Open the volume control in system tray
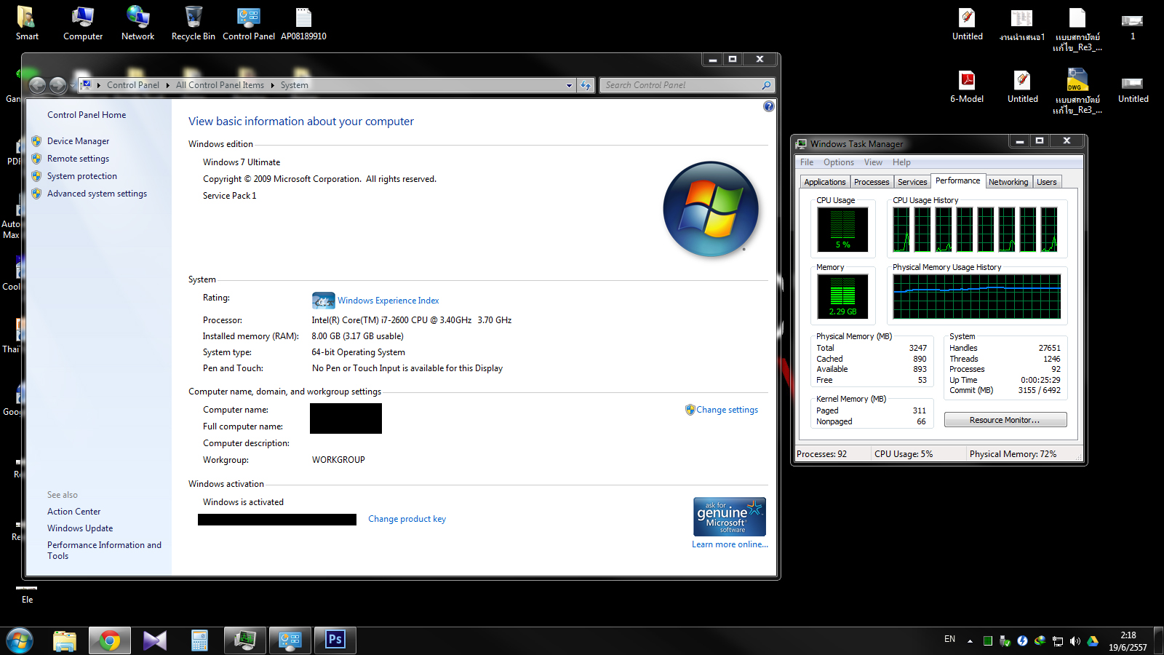This screenshot has width=1164, height=655. point(1075,641)
